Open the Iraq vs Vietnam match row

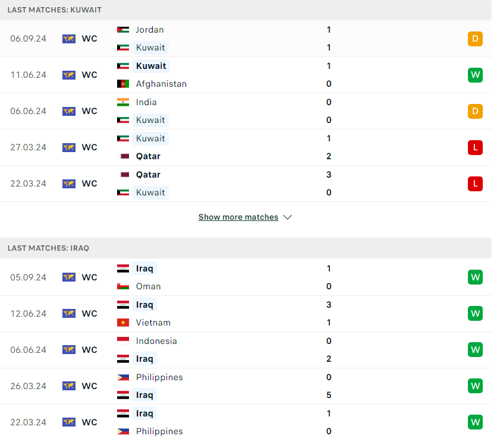tap(250, 314)
